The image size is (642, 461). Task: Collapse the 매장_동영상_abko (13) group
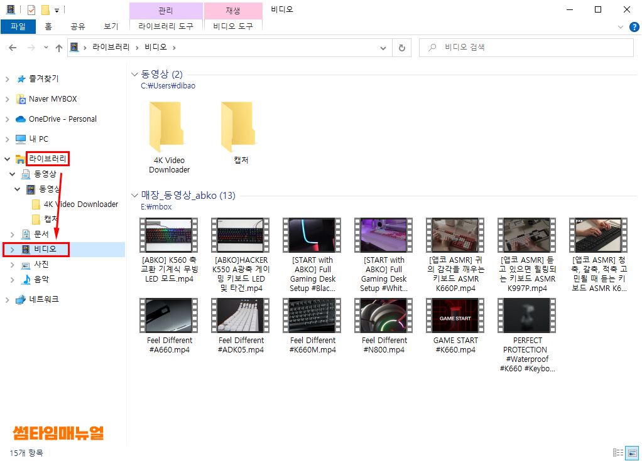(134, 195)
